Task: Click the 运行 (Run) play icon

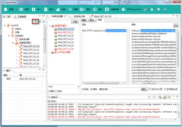Action: [95, 9]
